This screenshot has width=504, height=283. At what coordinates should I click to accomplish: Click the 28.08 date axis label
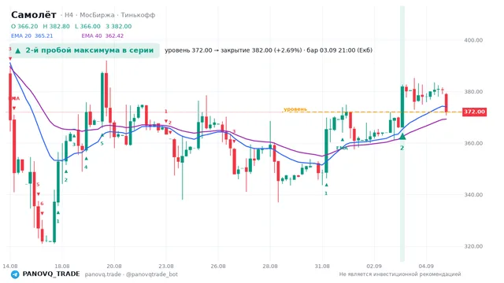270,266
